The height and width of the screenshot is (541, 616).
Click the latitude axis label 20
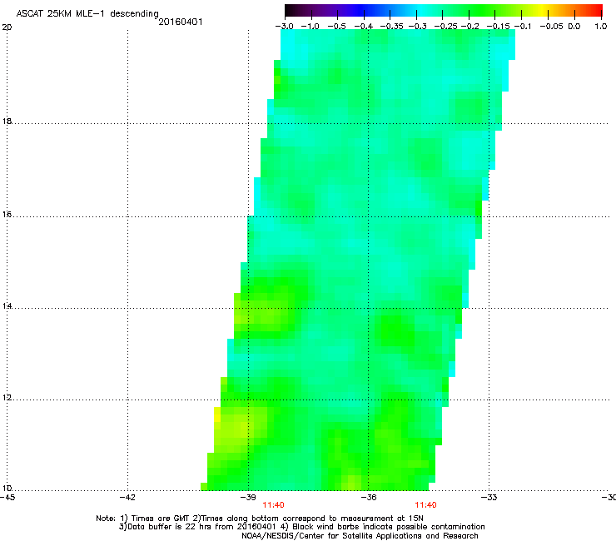pyautogui.click(x=7, y=27)
